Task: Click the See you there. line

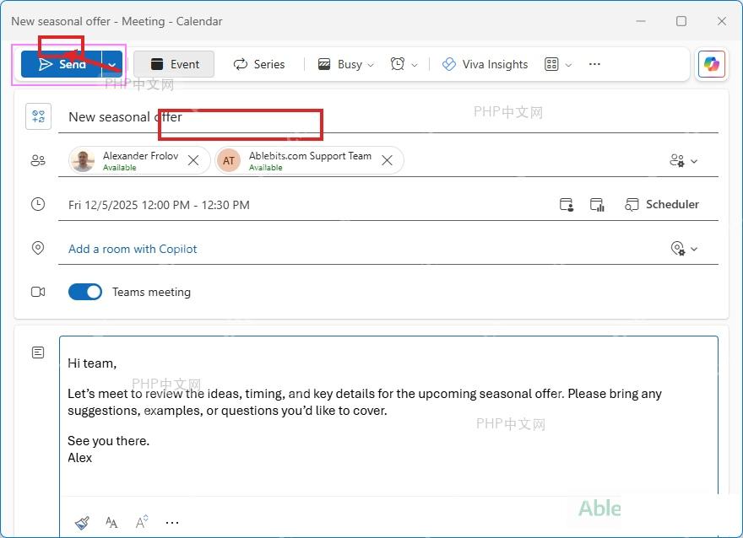Action: [x=109, y=441]
